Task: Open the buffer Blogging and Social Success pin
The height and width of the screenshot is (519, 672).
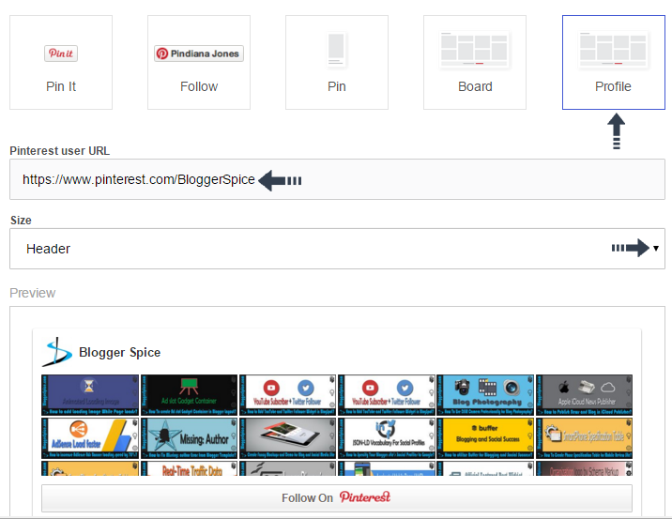Action: 485,438
